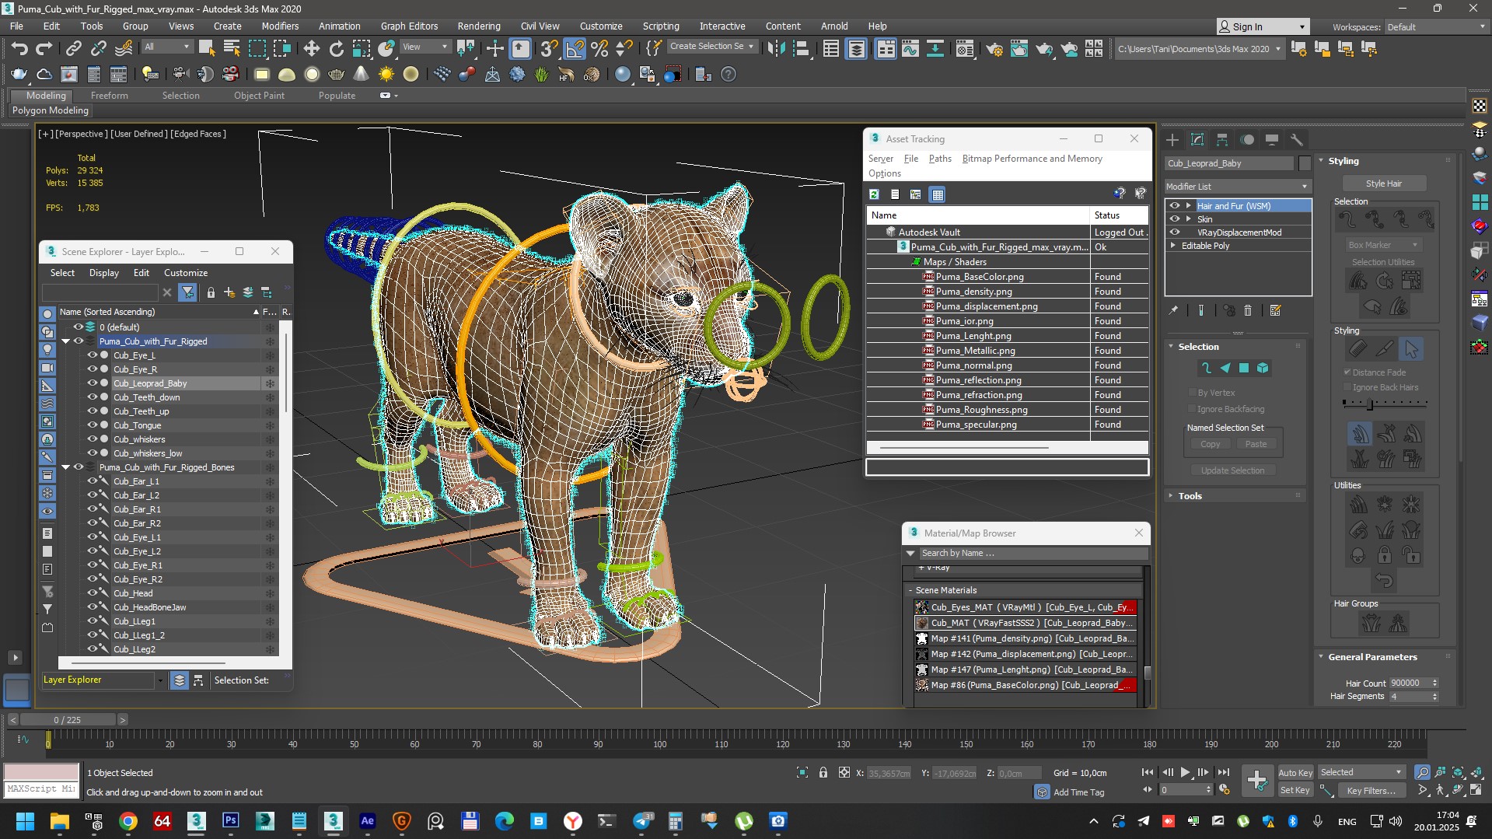Toggle visibility of Cub_Tongue

tap(93, 425)
